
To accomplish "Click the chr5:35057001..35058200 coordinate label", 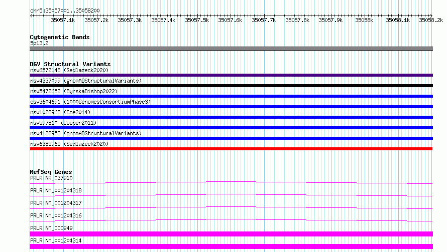I will pos(65,11).
